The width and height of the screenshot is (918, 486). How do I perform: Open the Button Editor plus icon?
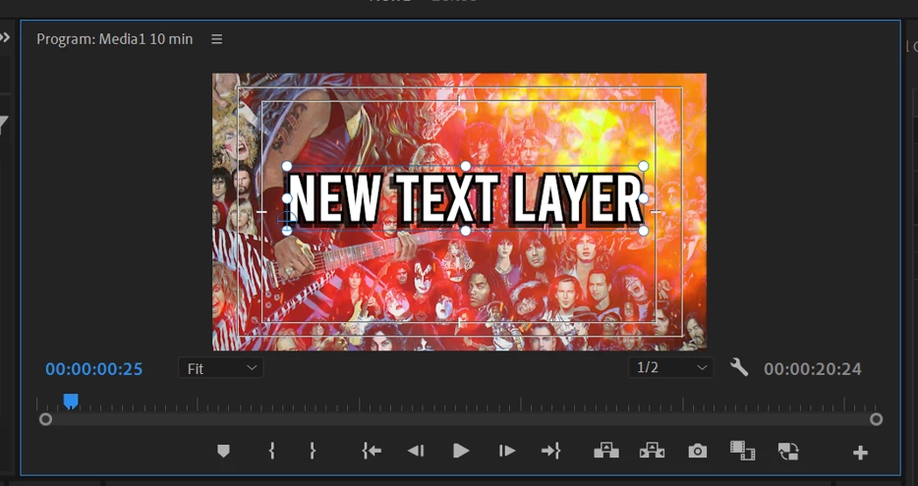[x=860, y=452]
